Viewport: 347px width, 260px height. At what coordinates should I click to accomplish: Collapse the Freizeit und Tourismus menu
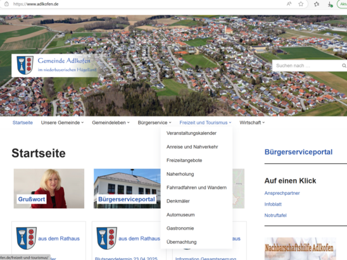tap(205, 123)
